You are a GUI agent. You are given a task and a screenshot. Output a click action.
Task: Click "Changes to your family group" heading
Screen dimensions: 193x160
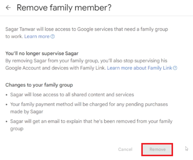click(x=39, y=85)
